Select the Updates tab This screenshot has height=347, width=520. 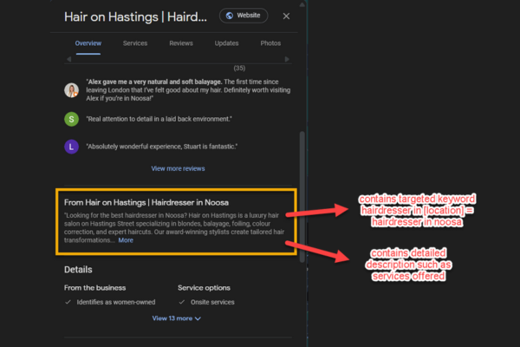(227, 43)
